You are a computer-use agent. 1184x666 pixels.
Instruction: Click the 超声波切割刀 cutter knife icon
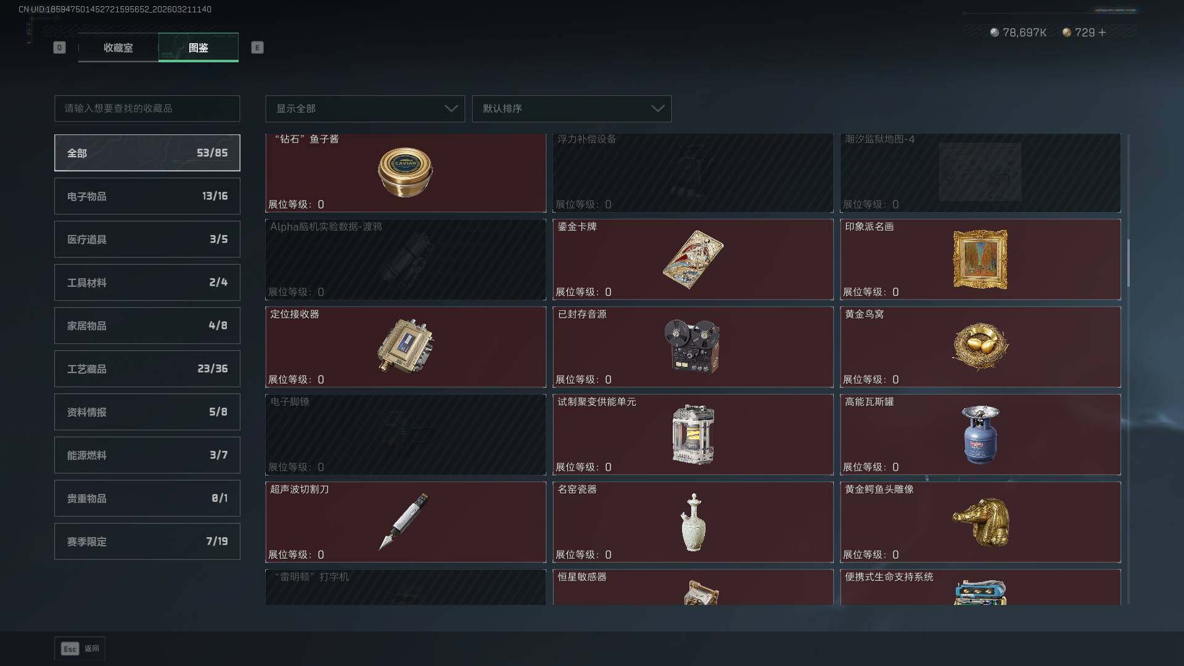point(405,522)
